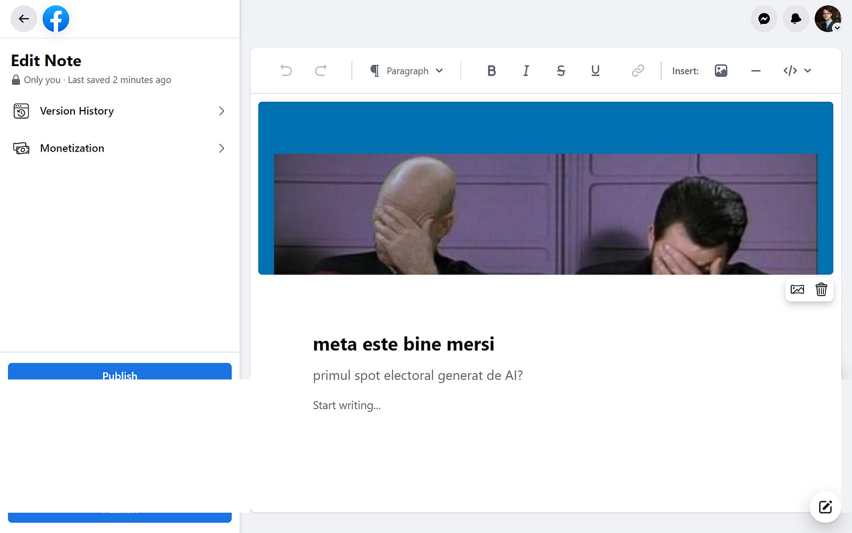Screen dimensions: 852x533
Task: Insert a horizontal divider line
Action: (756, 71)
